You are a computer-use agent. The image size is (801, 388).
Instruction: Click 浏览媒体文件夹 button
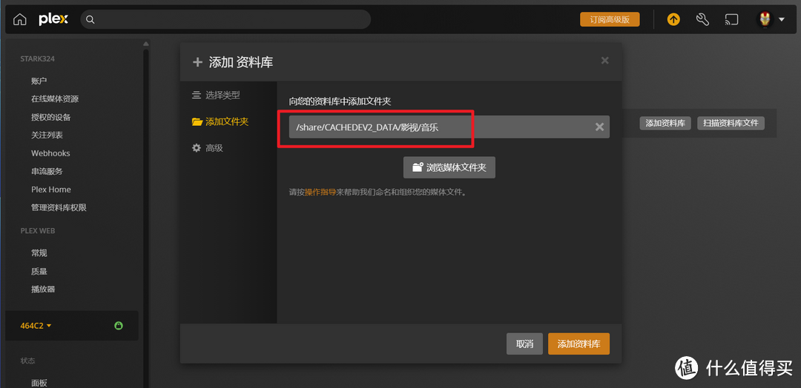point(449,167)
